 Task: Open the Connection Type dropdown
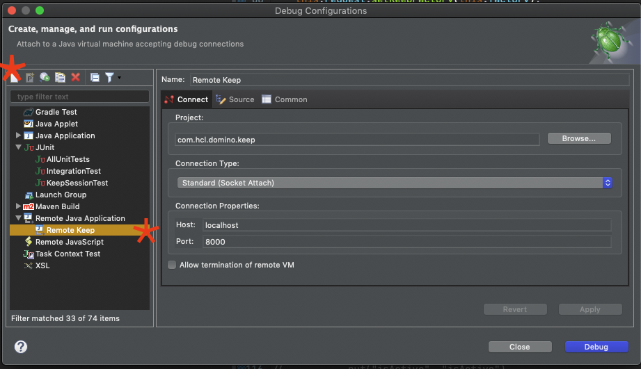pos(393,183)
